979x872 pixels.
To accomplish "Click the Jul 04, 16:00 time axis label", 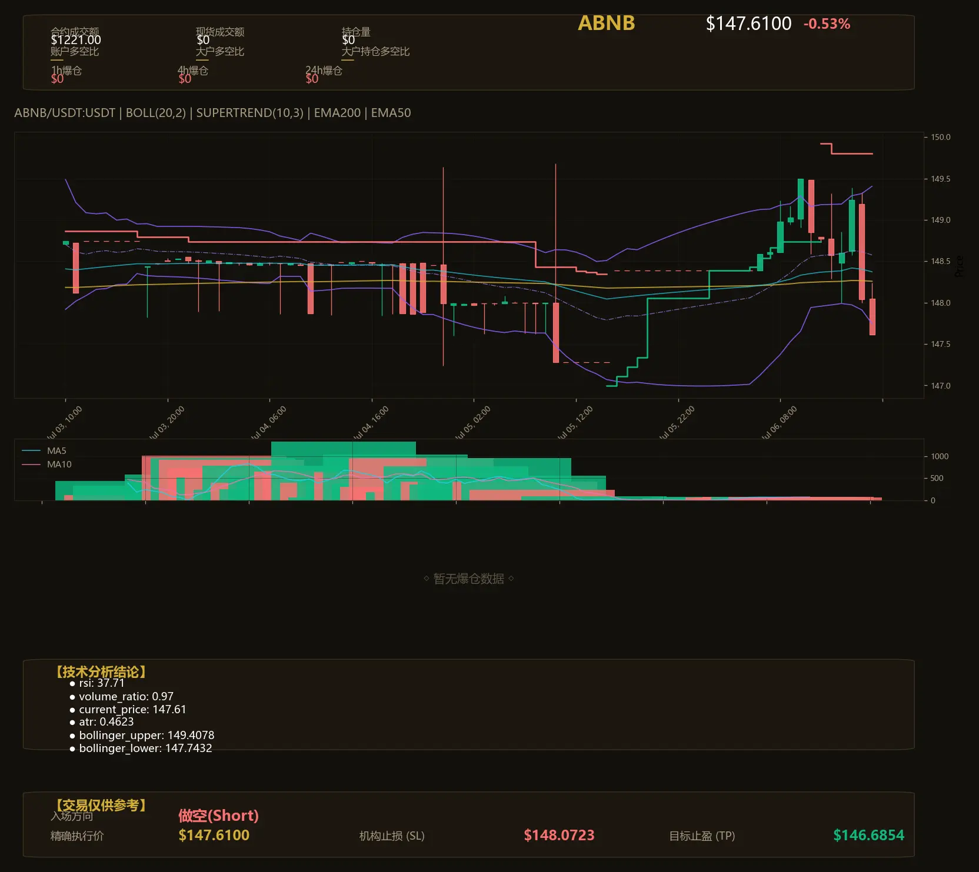I will coord(371,423).
